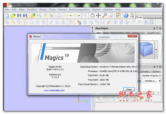Open the Undo history dropdown arrow
The height and width of the screenshot is (114, 166).
(71, 16)
